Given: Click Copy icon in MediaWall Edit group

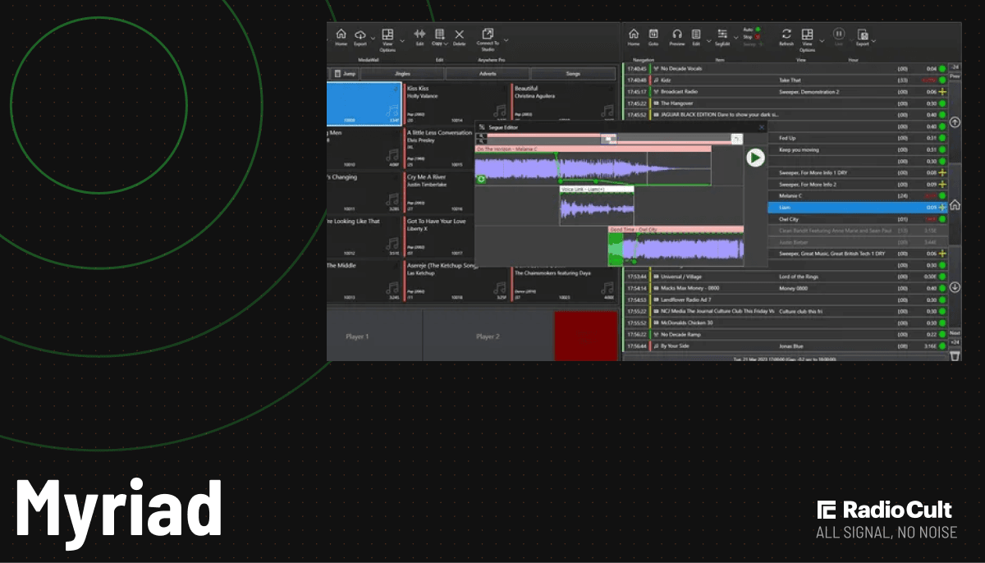Looking at the screenshot, I should [x=439, y=34].
